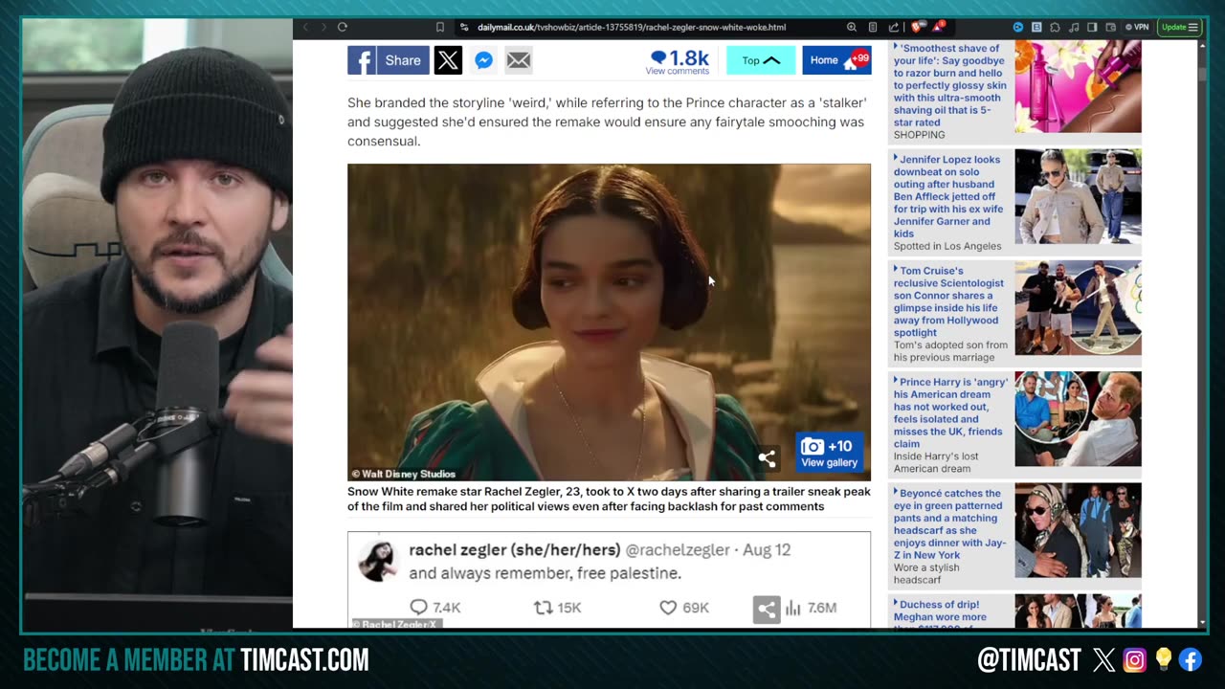
Task: Share the article via Messenger icon
Action: pyautogui.click(x=484, y=60)
